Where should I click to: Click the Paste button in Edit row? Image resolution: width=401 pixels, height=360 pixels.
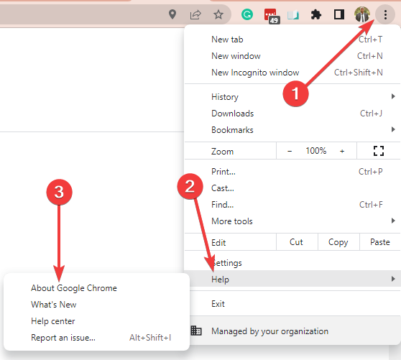[x=380, y=242]
